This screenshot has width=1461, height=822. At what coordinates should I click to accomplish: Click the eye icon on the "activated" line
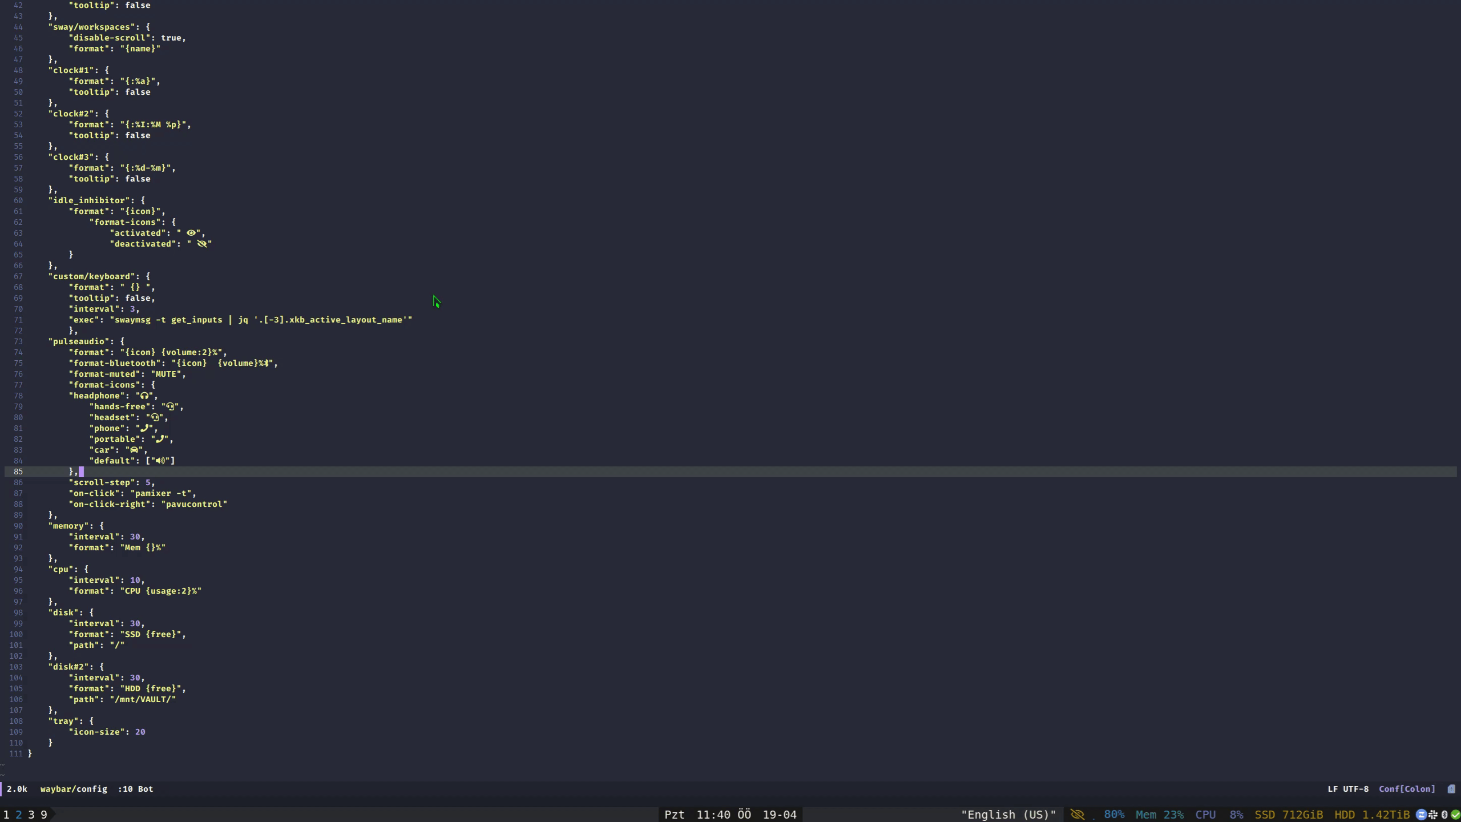[191, 233]
